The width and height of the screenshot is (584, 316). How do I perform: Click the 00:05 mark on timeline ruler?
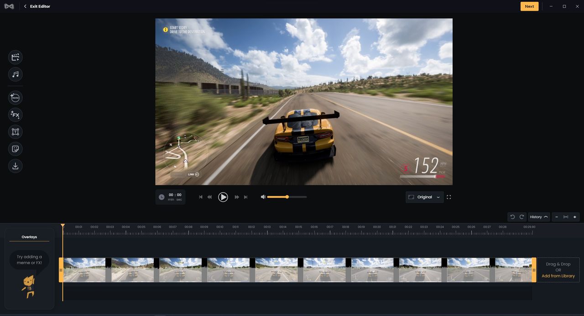tap(141, 227)
